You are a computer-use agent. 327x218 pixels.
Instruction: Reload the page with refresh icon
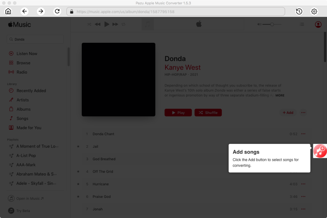coord(57,11)
